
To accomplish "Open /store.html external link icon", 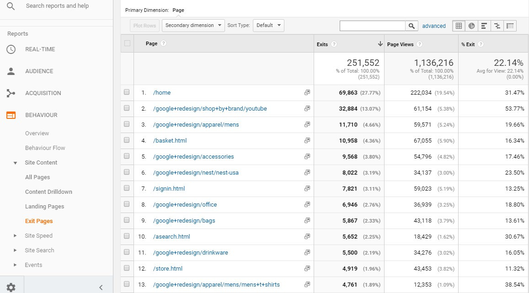I will [x=307, y=268].
